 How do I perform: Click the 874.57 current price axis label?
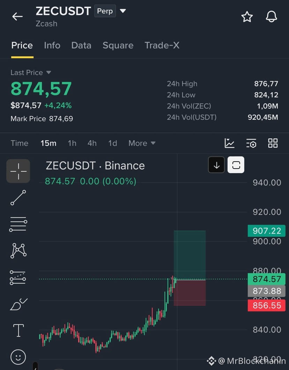coord(267,279)
